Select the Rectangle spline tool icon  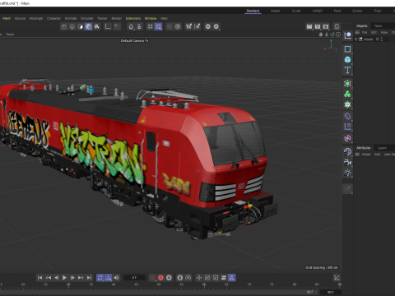347,49
